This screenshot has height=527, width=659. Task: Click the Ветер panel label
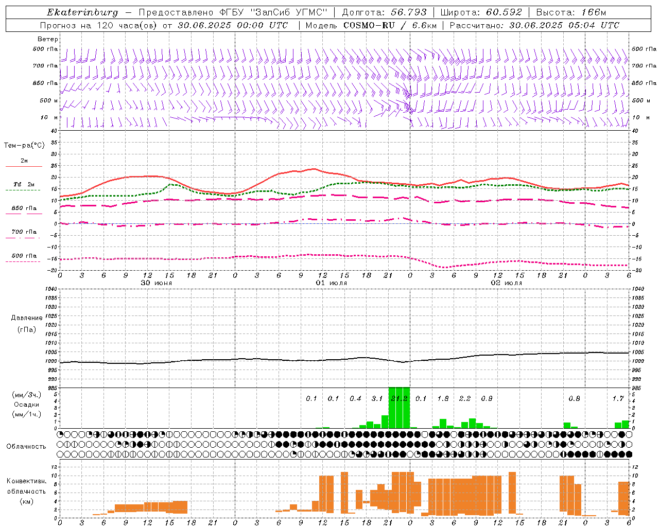[x=48, y=39]
